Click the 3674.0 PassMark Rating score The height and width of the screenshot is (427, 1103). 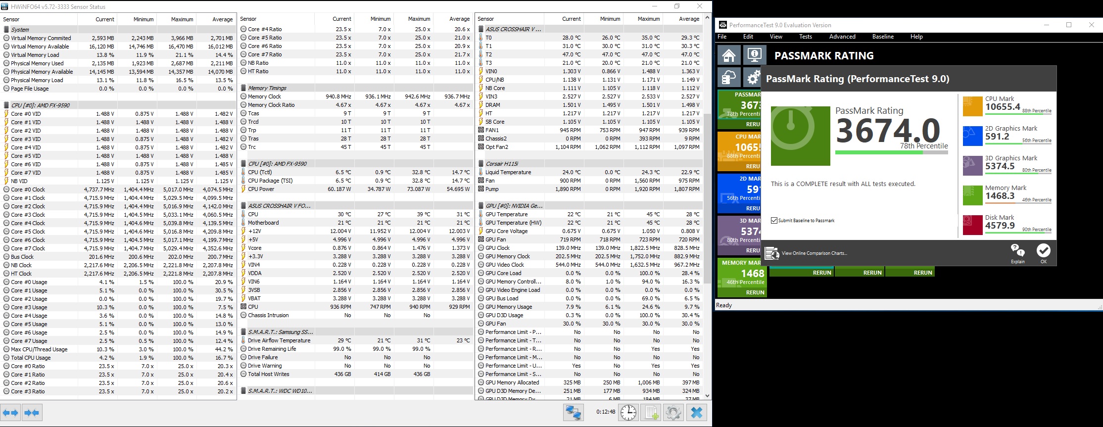click(x=888, y=131)
